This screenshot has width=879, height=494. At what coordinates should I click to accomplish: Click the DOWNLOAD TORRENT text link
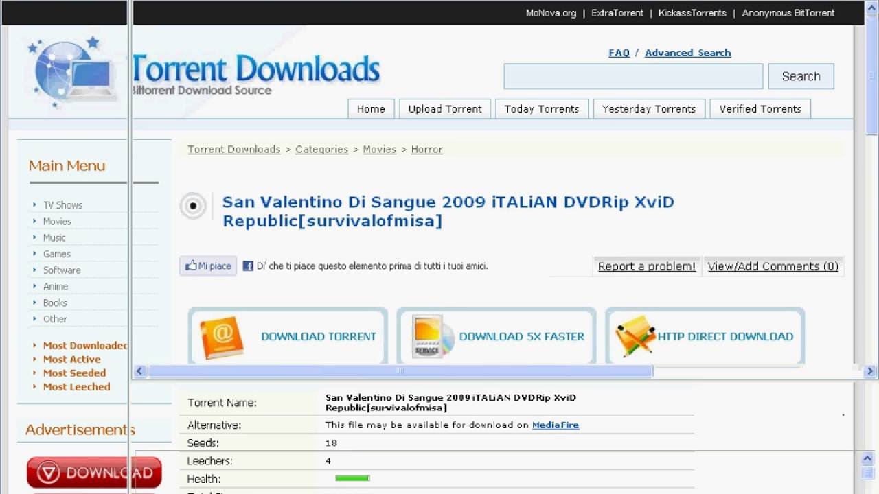click(319, 337)
